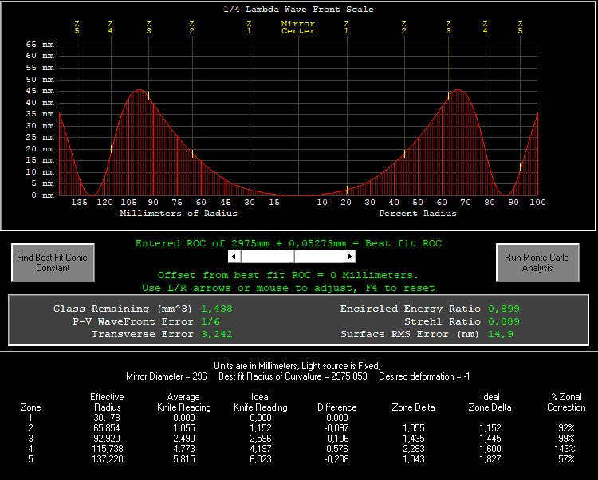Click the 99% zonal correction value
This screenshot has width=598, height=480.
pos(566,439)
